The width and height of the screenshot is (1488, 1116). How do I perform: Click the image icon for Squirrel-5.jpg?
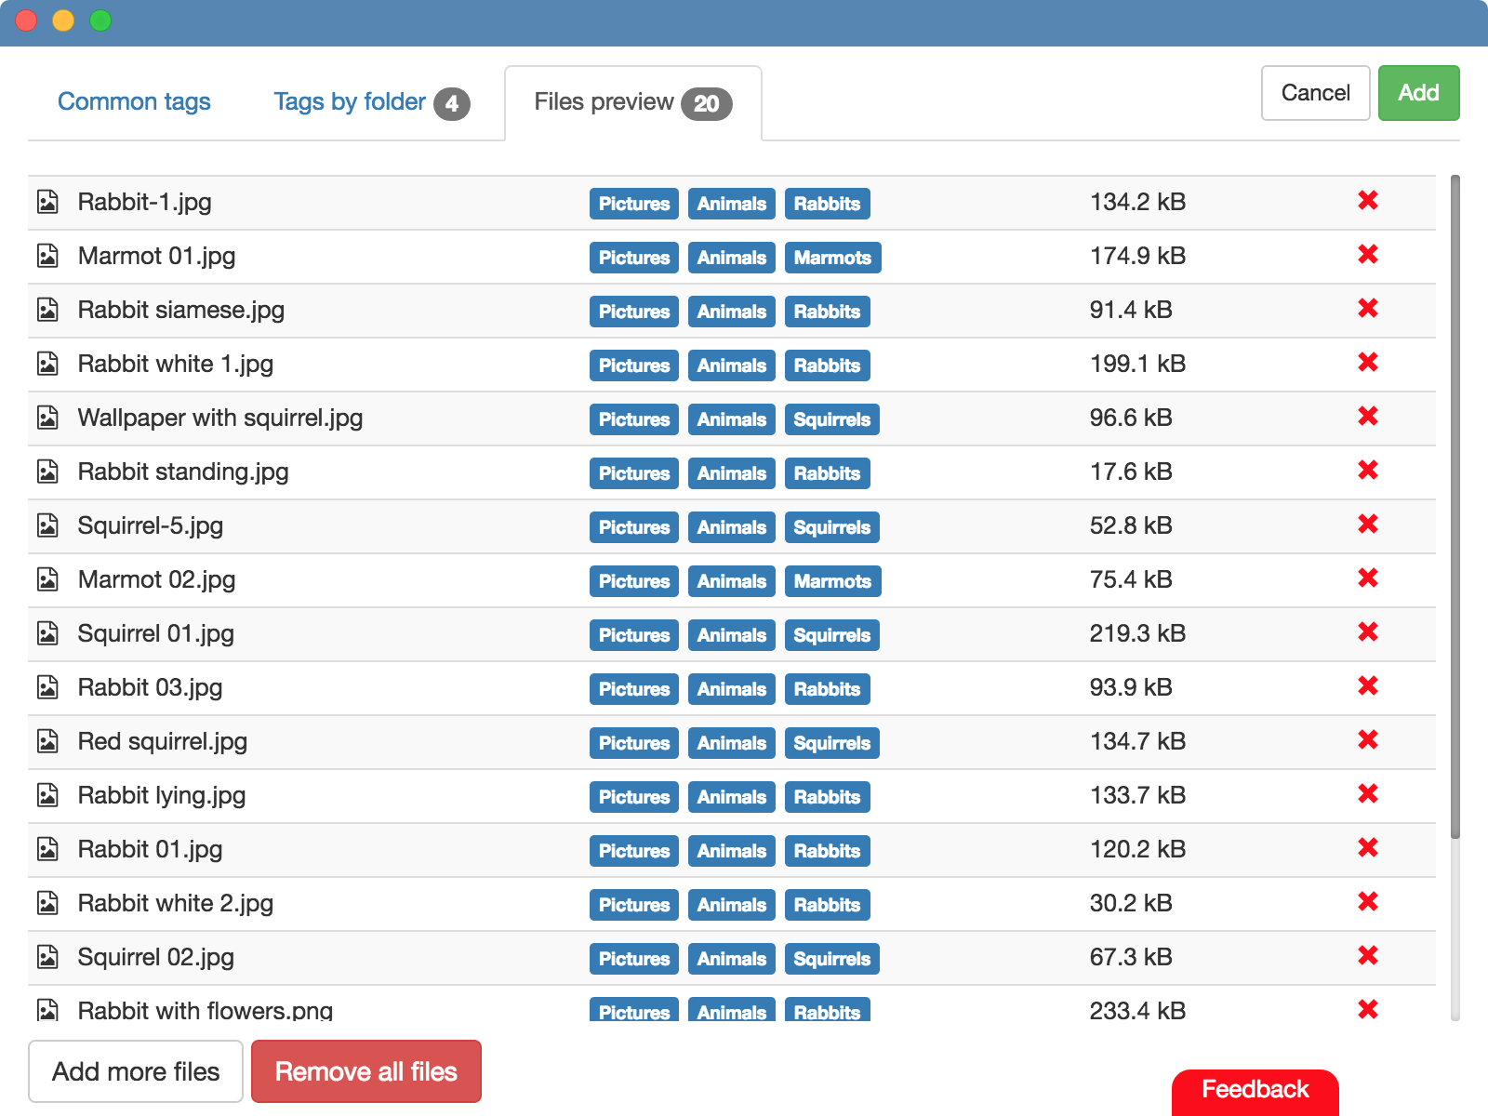point(47,525)
